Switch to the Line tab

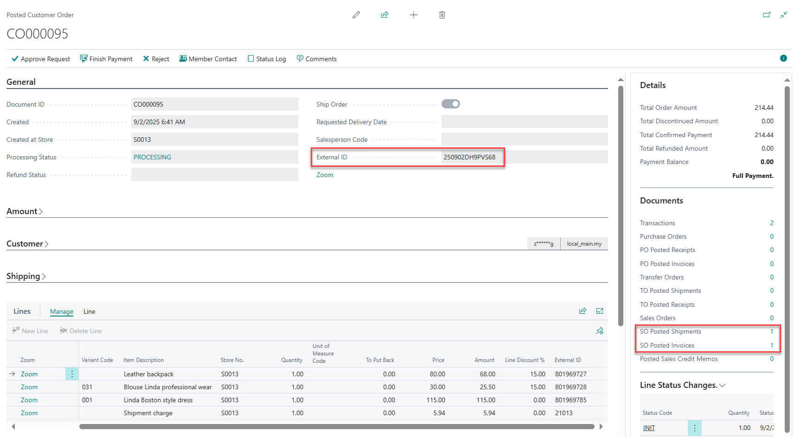(89, 311)
